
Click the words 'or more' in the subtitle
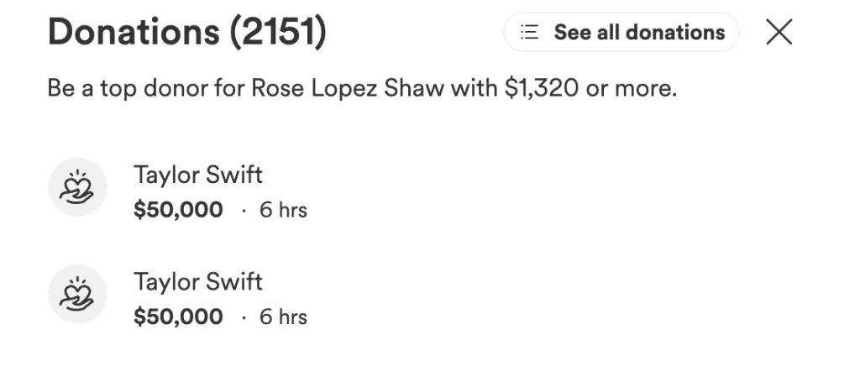(631, 88)
